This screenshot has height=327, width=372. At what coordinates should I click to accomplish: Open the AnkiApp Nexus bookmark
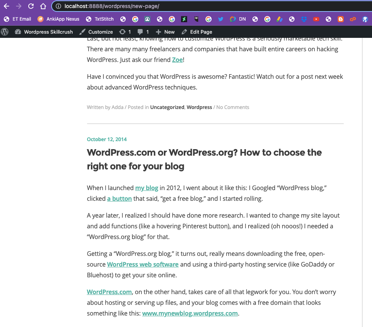(x=58, y=19)
